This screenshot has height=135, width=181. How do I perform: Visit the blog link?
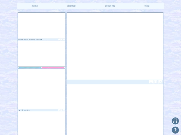tap(147, 6)
